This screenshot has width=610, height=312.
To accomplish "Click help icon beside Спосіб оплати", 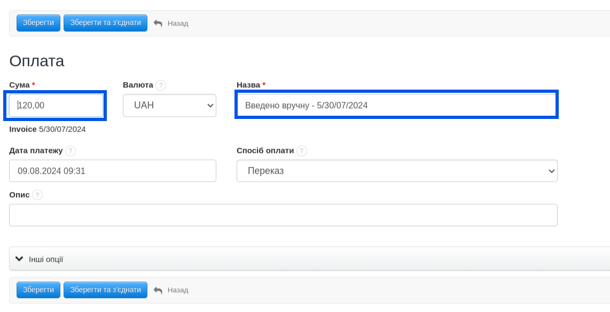I will point(302,151).
